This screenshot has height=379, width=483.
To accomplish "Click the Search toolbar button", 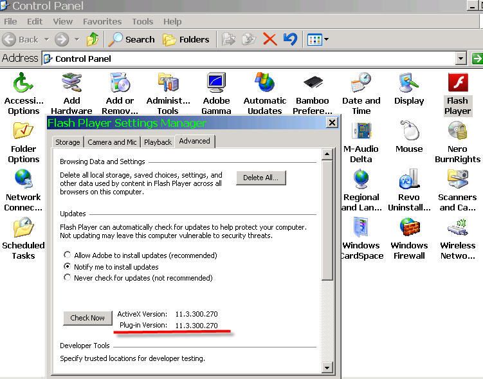I will [x=132, y=39].
